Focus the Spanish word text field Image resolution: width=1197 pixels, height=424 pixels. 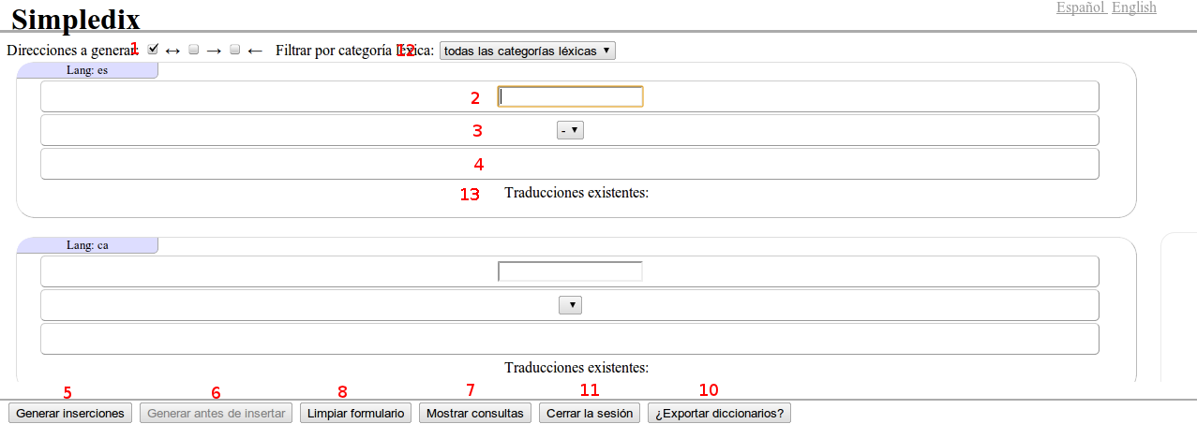tap(570, 96)
